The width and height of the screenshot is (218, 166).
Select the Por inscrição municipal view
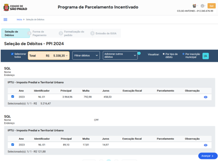183,54
